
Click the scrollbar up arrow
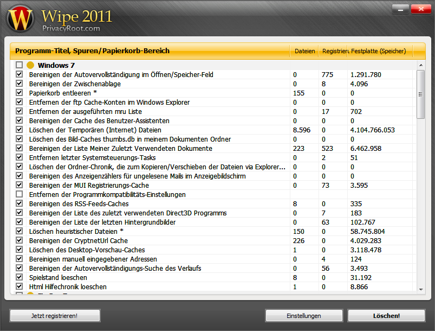tap(420, 64)
